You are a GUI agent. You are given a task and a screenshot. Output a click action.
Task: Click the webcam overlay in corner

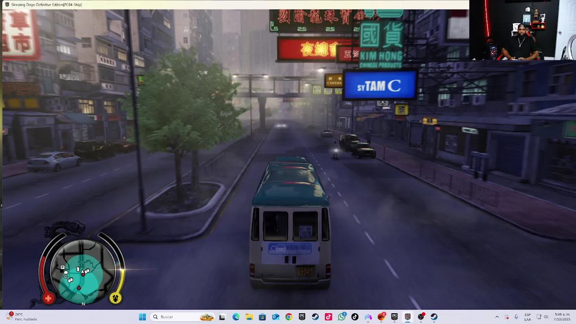[x=522, y=30]
